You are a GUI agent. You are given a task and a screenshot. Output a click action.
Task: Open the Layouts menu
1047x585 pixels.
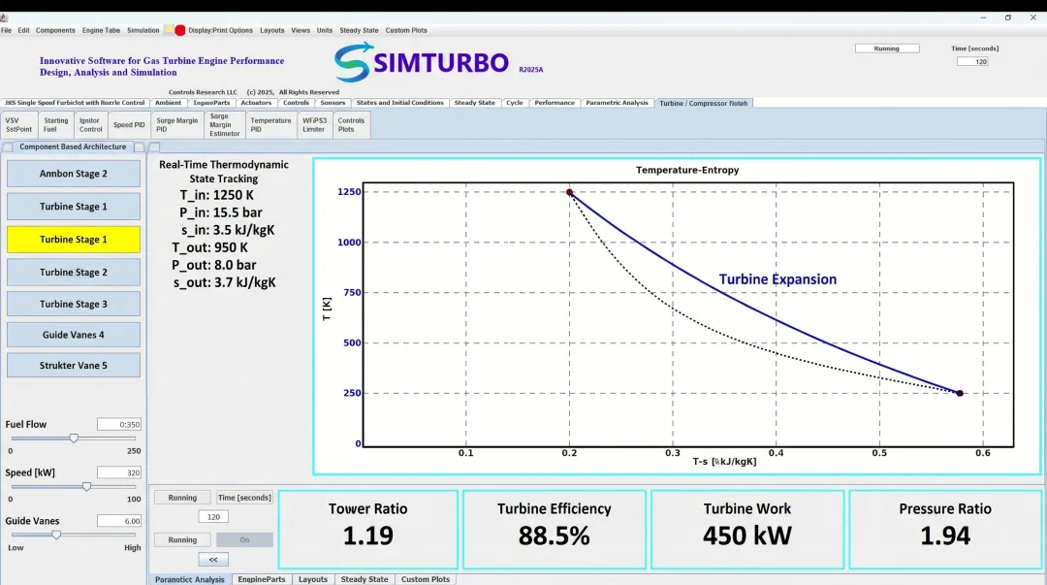pyautogui.click(x=271, y=30)
